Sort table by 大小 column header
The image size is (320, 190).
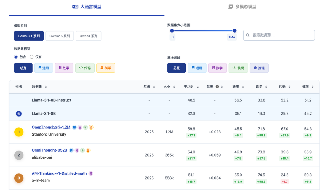[x=169, y=87]
